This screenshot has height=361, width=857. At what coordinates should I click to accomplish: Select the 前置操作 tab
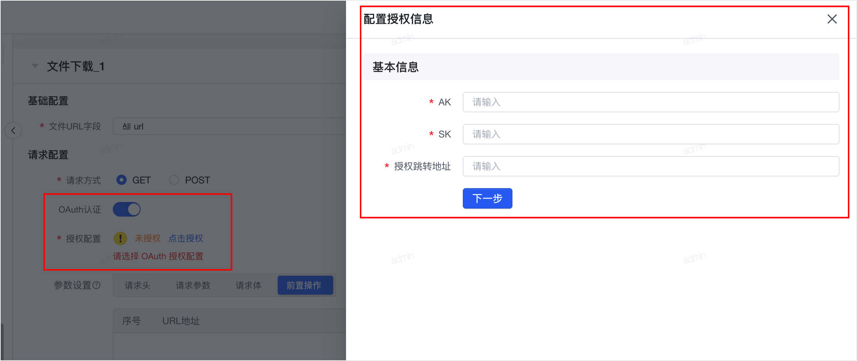(305, 285)
